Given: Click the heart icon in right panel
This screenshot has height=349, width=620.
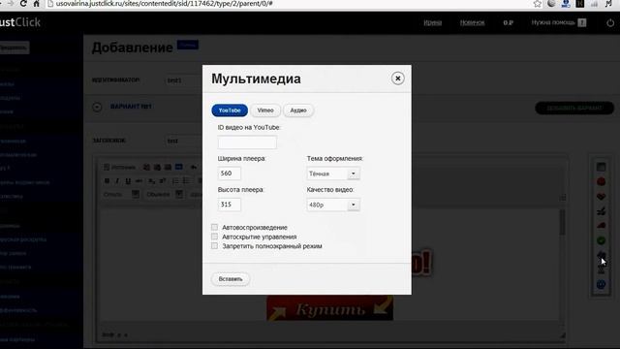Looking at the screenshot, I should click(601, 196).
